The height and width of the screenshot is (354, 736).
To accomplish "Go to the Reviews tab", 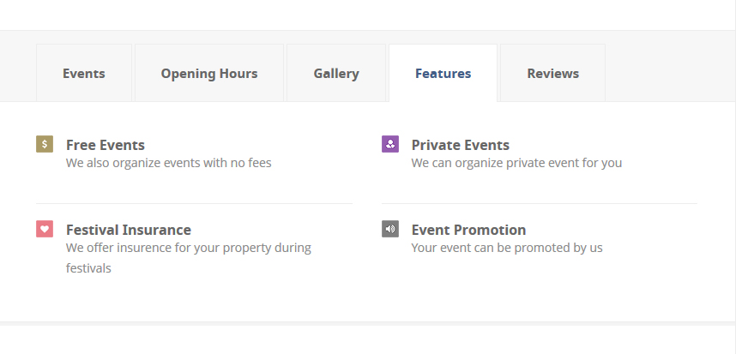I will pyautogui.click(x=553, y=73).
